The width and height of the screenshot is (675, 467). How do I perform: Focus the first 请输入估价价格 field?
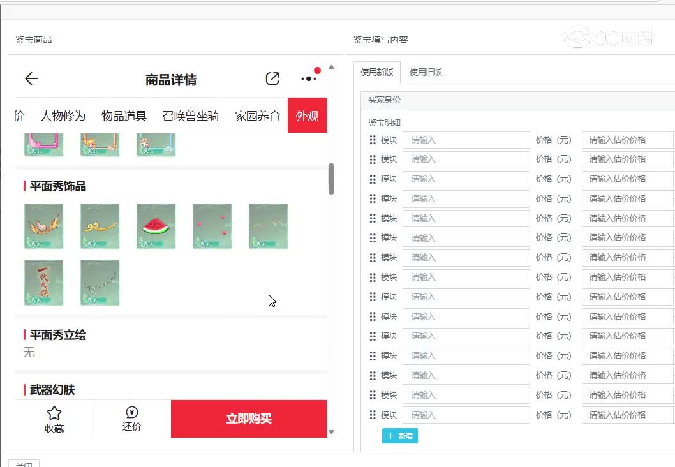(628, 140)
